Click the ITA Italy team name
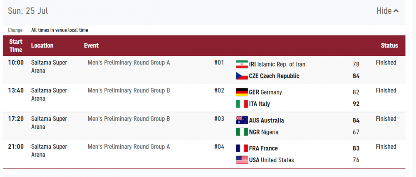Image resolution: width=416 pixels, height=177 pixels. [x=259, y=104]
